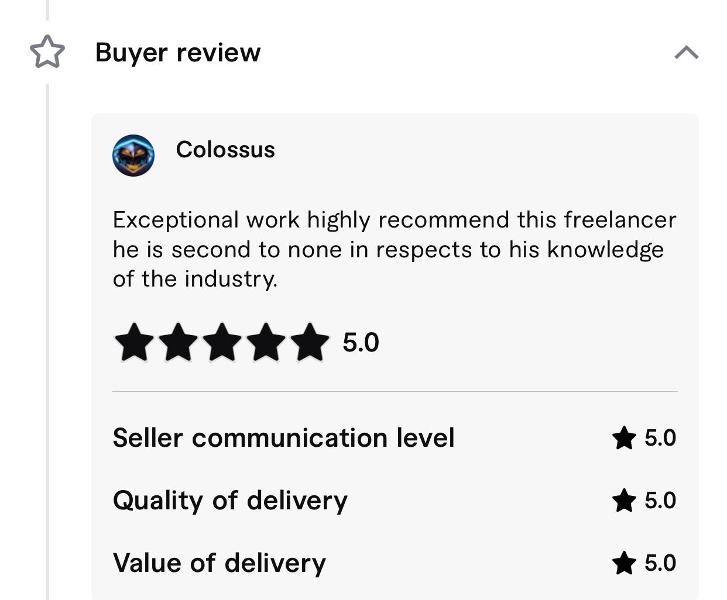
Task: Expand the Buyer review panel header
Action: (x=178, y=53)
